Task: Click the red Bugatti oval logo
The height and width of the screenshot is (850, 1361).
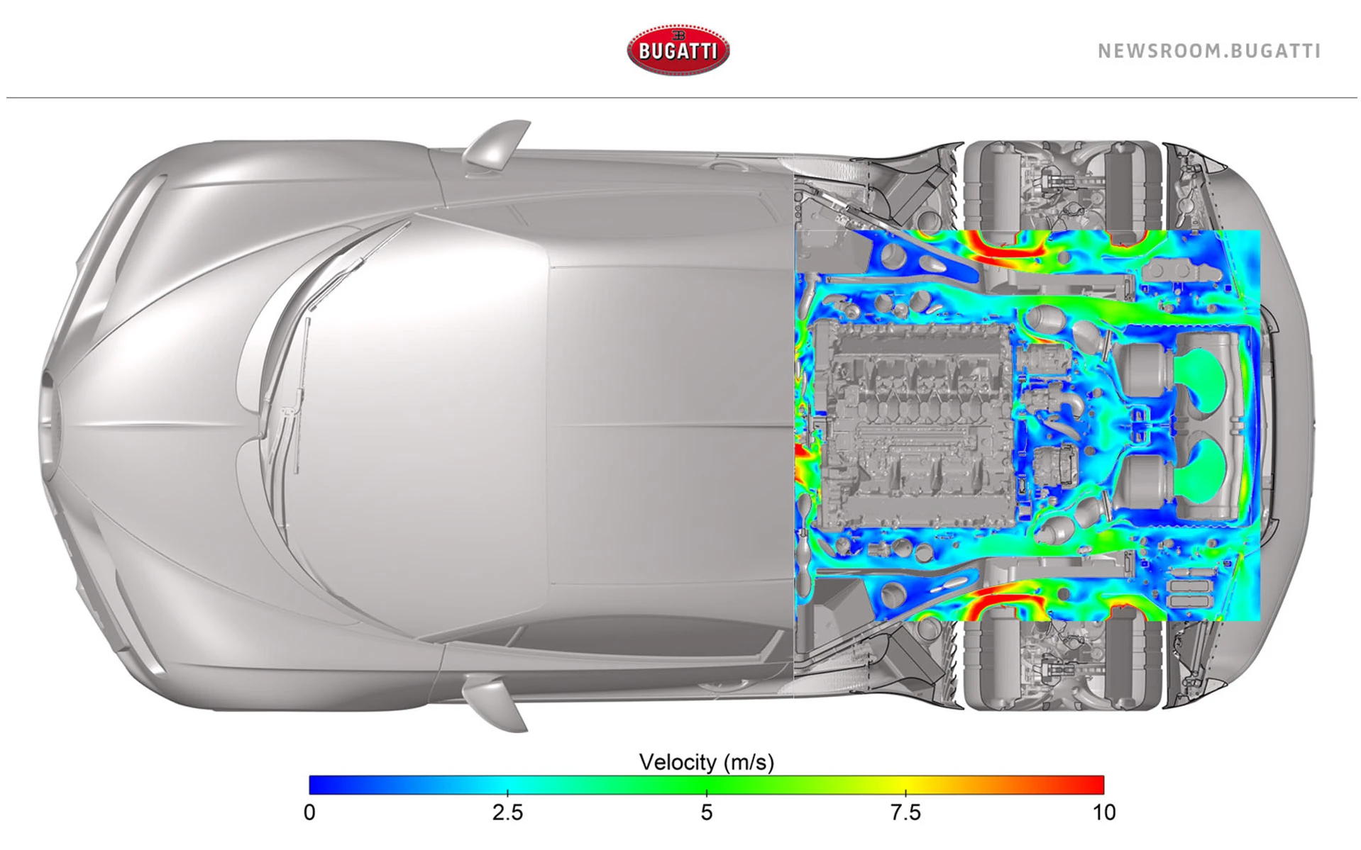Action: (x=678, y=50)
